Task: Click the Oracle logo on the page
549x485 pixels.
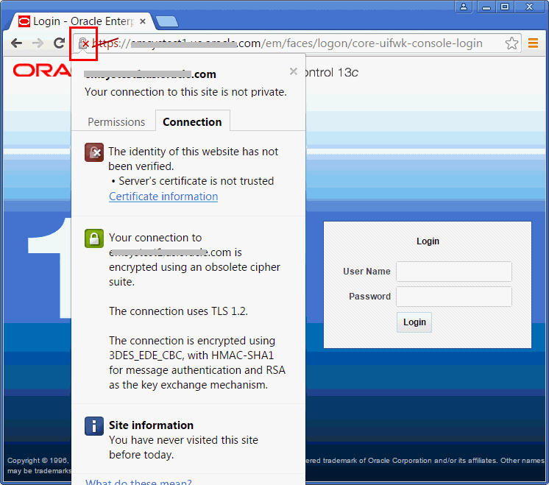Action: pos(42,71)
